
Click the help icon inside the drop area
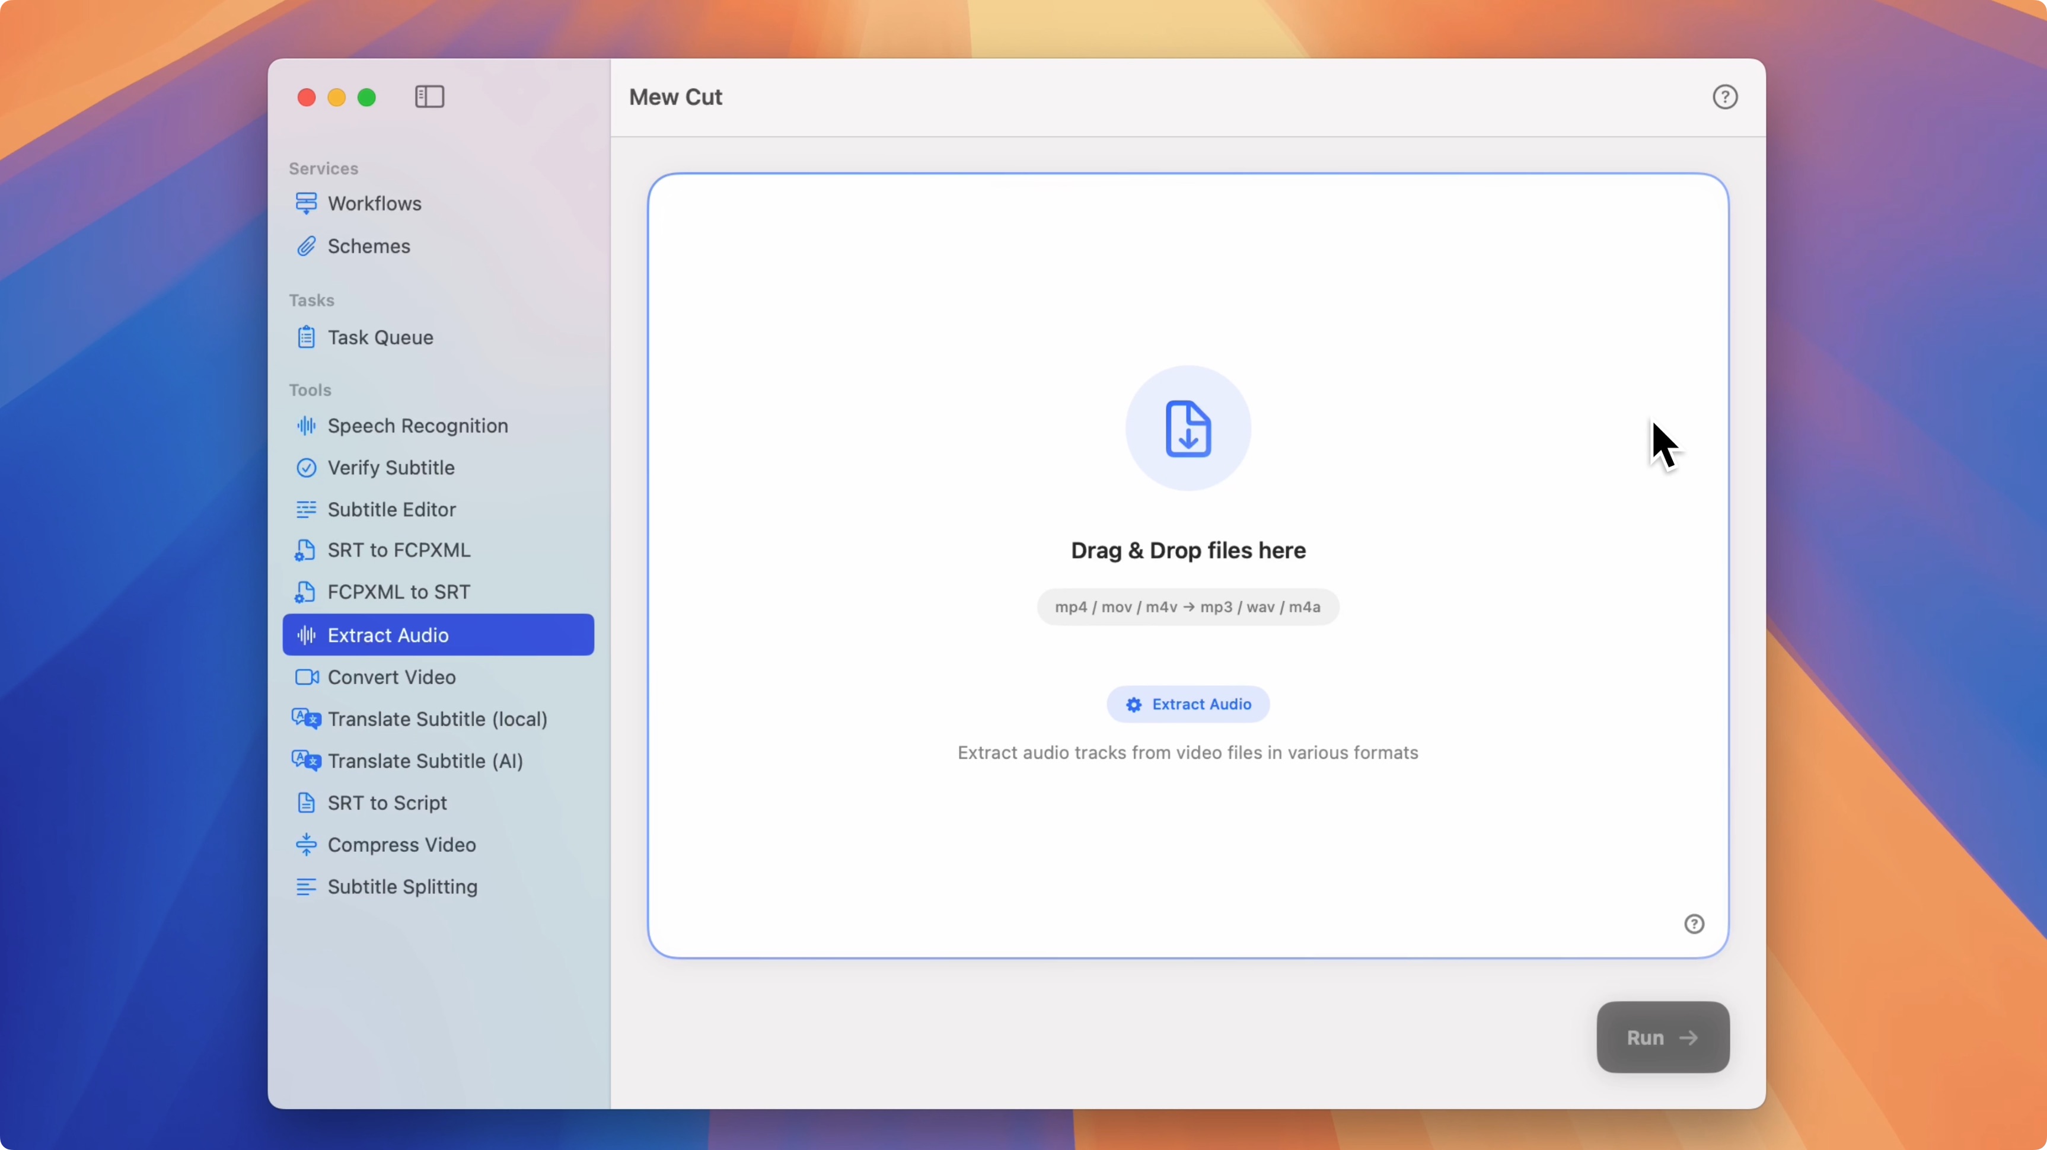pos(1695,923)
